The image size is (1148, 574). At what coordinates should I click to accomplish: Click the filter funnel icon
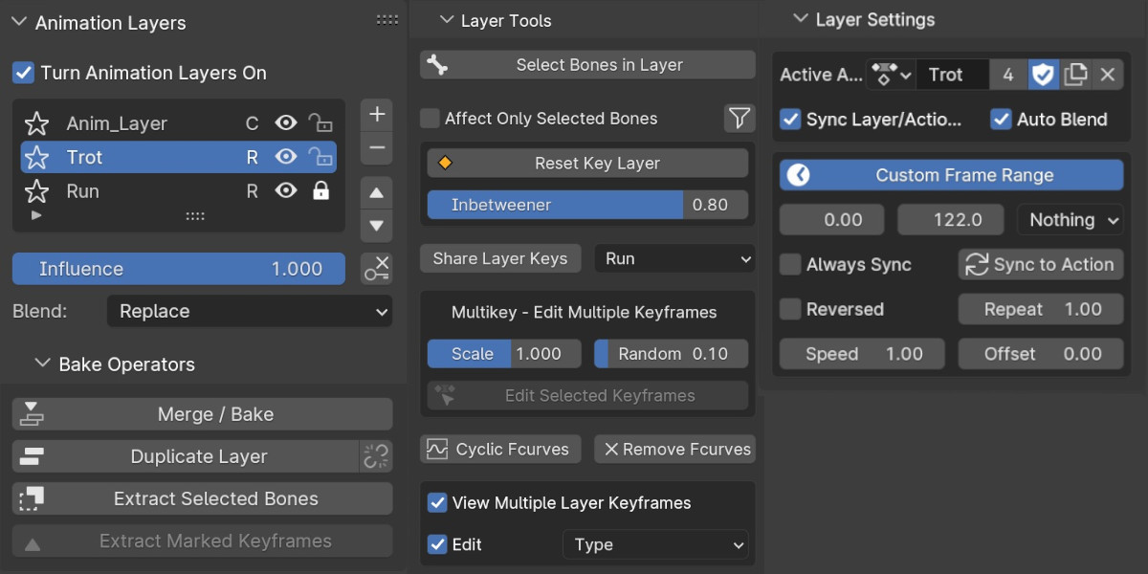pyautogui.click(x=739, y=118)
